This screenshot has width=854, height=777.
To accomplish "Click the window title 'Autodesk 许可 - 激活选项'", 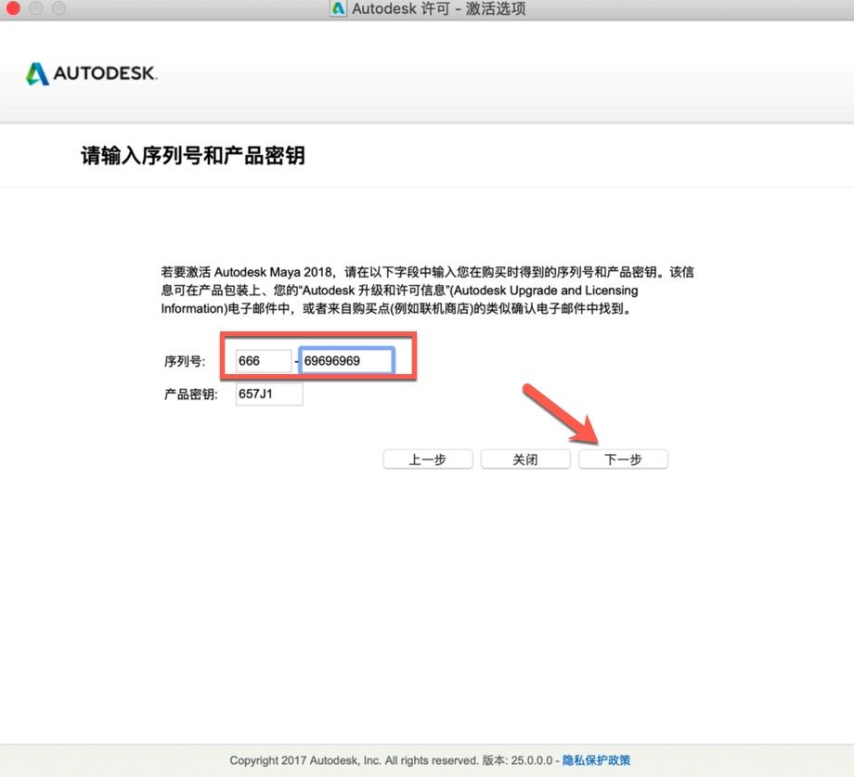I will pos(439,8).
